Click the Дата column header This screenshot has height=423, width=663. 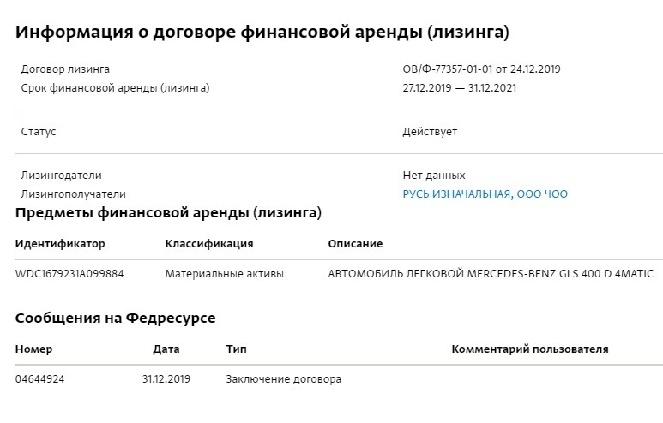point(166,349)
